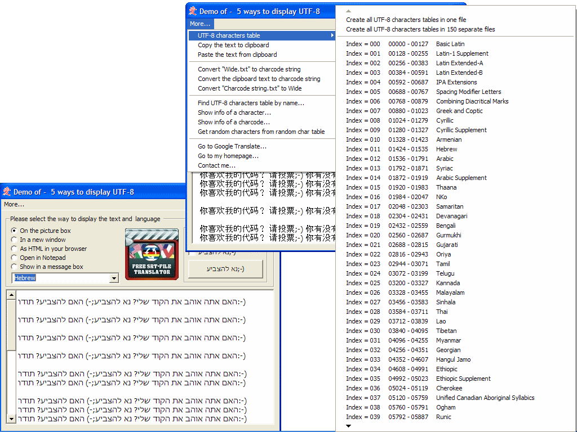The image size is (577, 432).
Task: Open the highlighted "More..." menu in the front window
Action: (200, 24)
